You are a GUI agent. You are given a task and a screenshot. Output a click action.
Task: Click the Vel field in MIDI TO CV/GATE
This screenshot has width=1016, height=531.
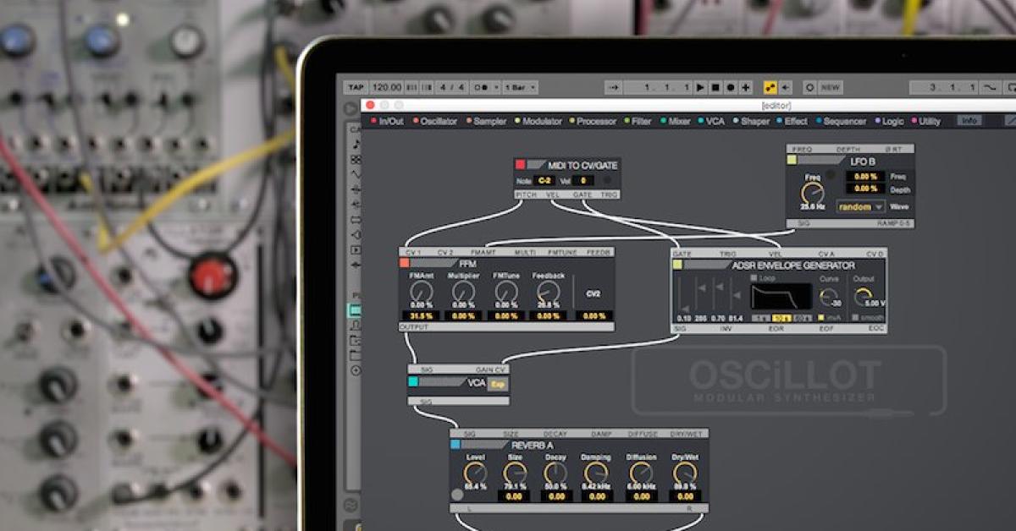[583, 180]
